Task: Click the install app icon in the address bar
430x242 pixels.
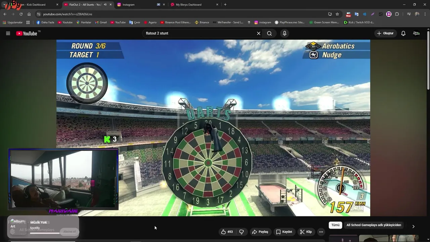Action: (330, 14)
